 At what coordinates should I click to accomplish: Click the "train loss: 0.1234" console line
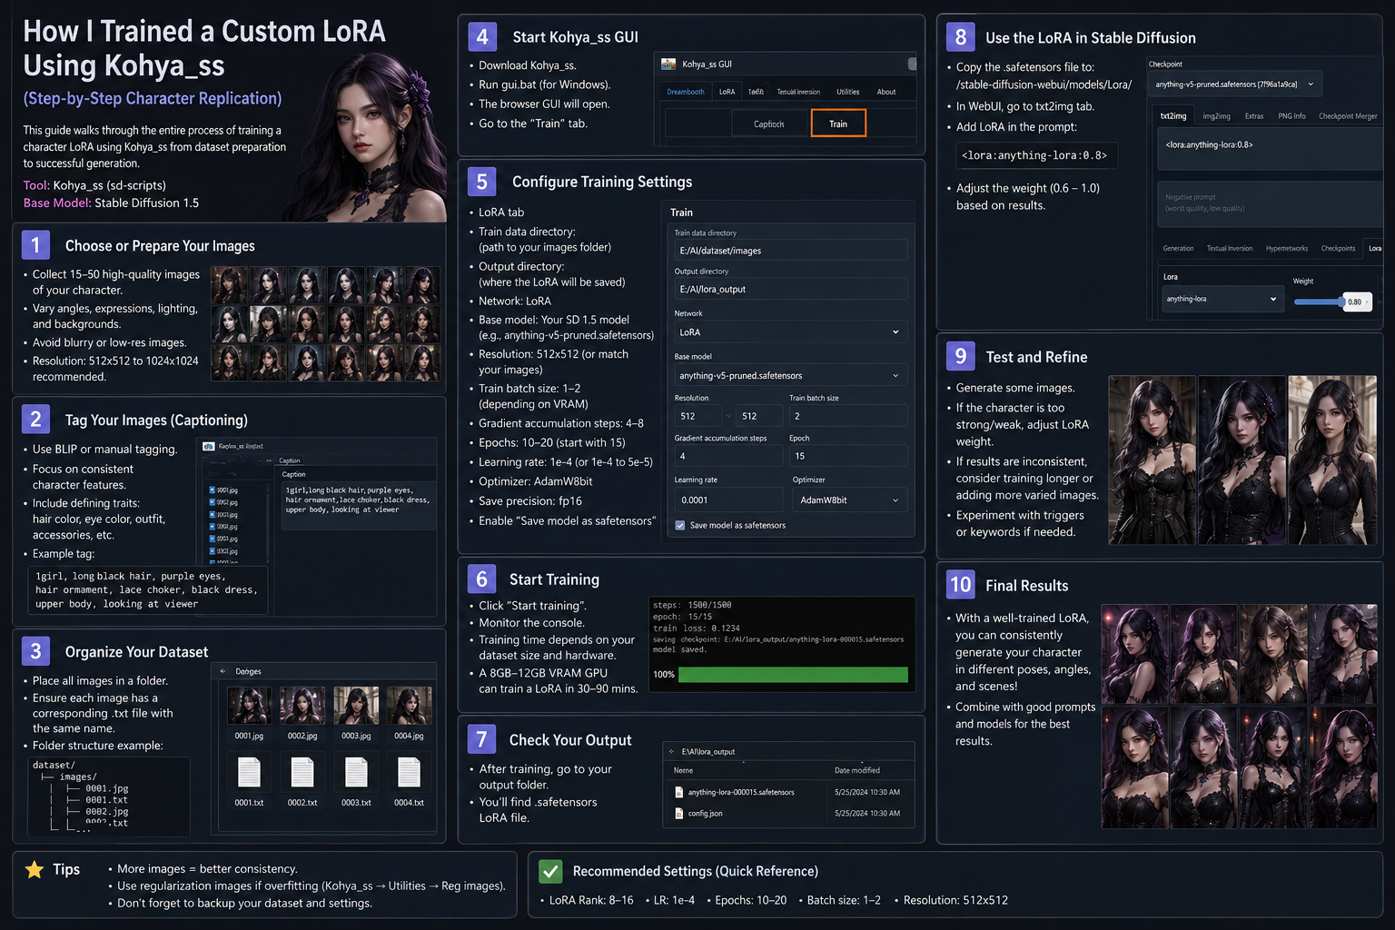[697, 628]
